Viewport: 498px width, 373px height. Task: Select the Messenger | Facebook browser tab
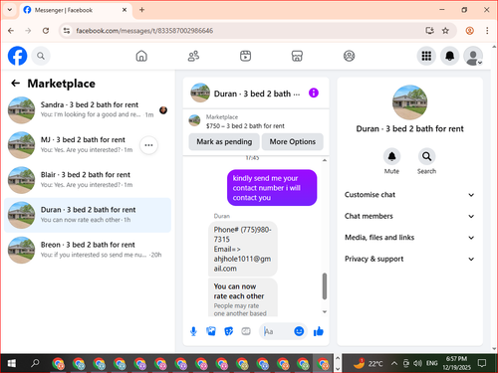[75, 10]
